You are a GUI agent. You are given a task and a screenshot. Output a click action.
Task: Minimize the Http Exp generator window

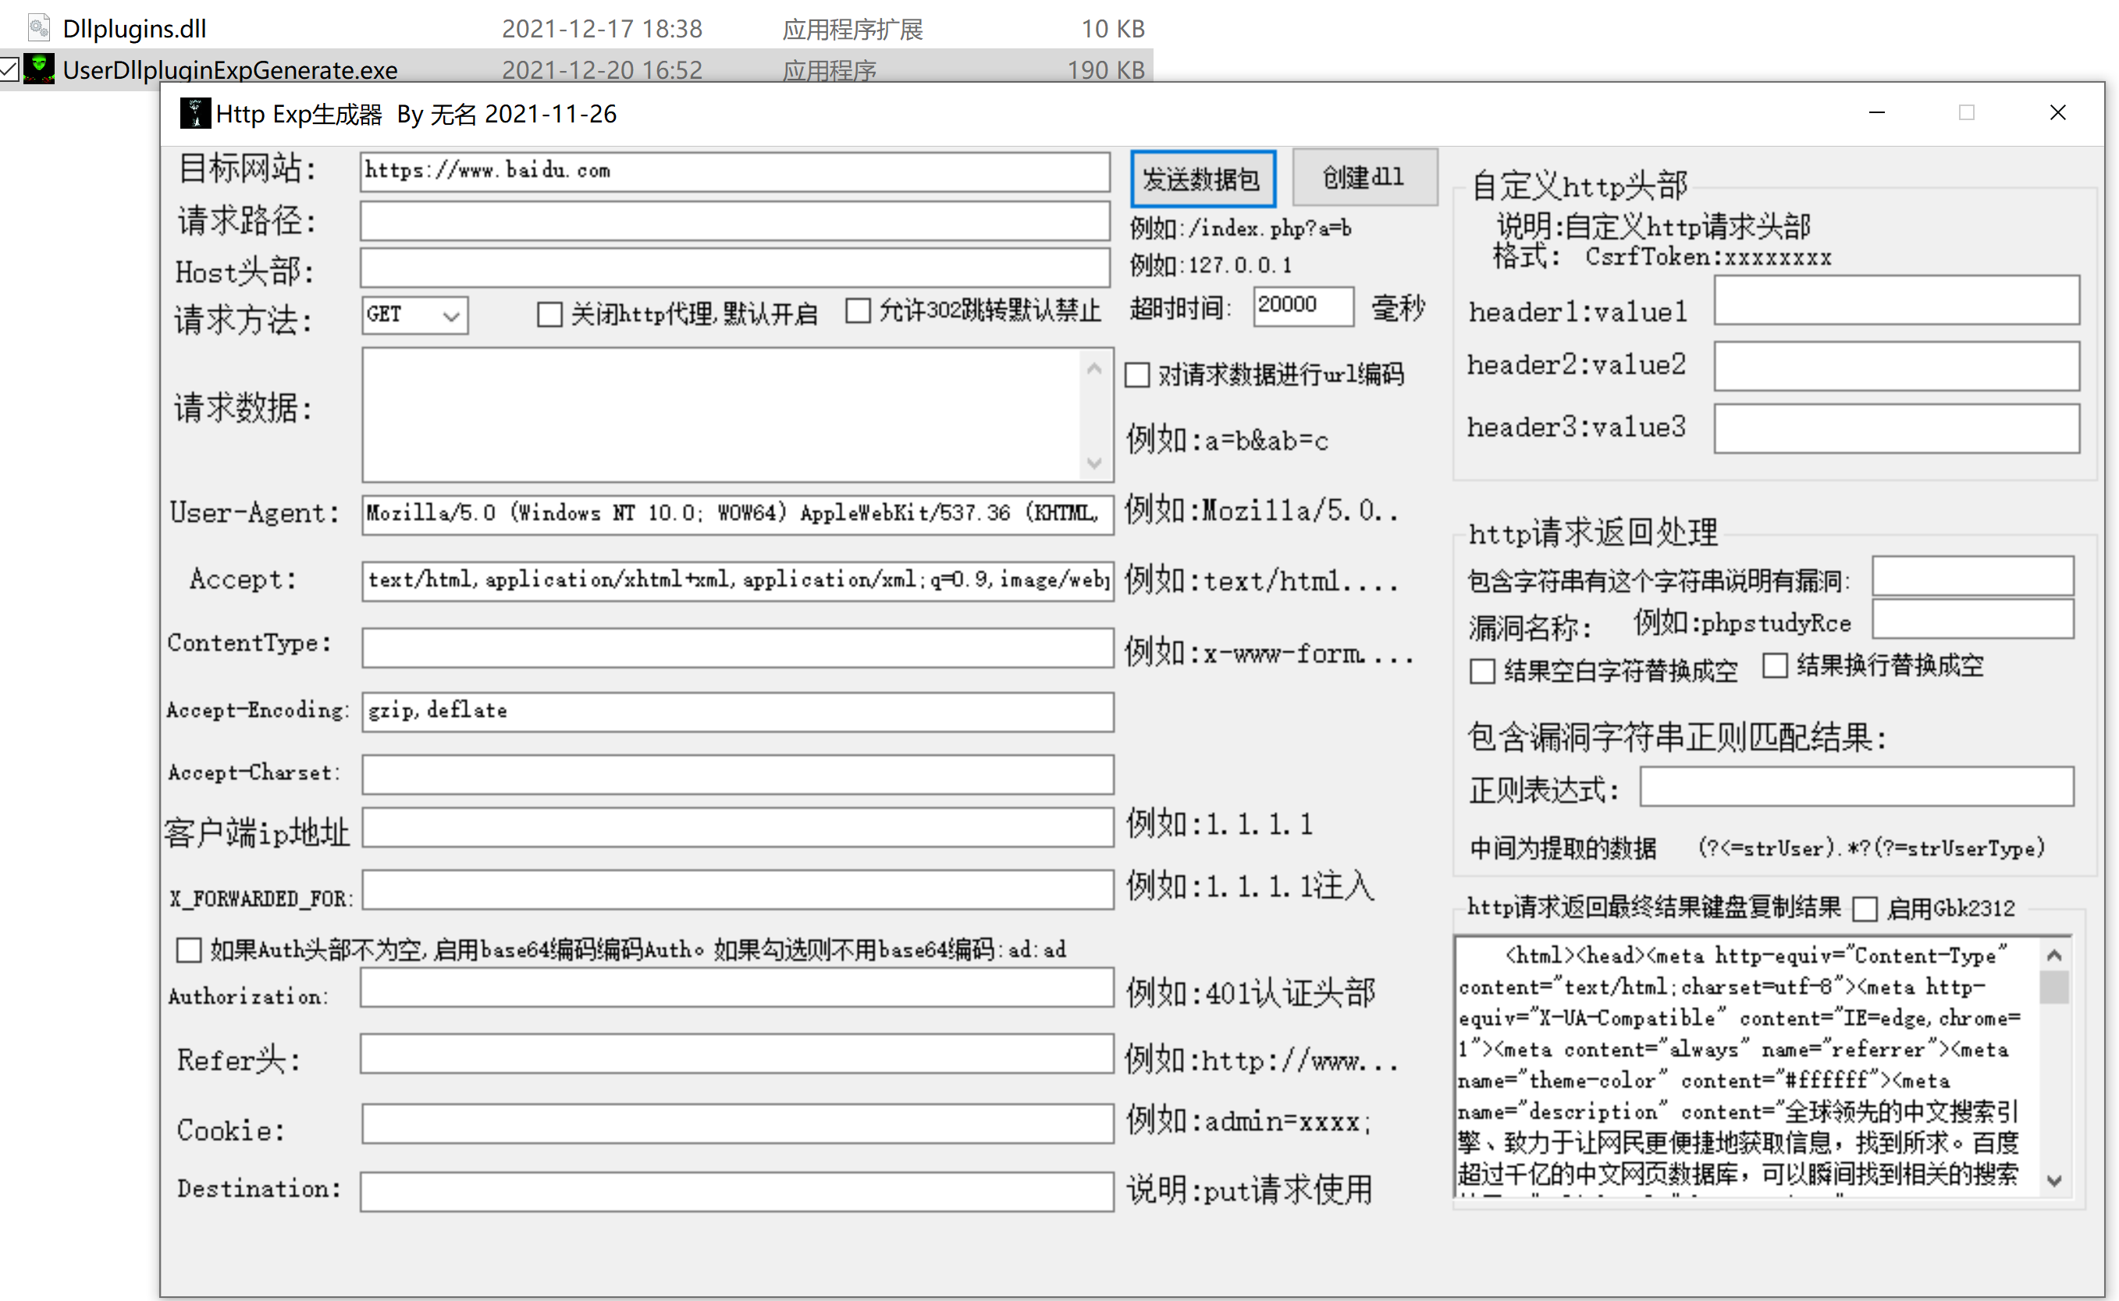(1876, 113)
